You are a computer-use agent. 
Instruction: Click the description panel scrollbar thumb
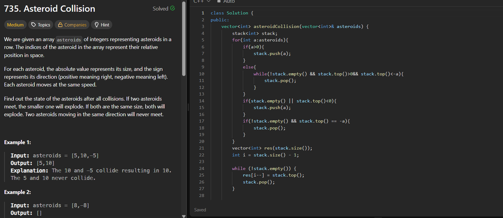click(183, 38)
